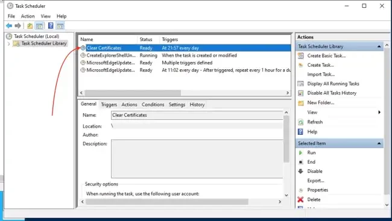Open the Help menu in menu bar

coord(62,16)
